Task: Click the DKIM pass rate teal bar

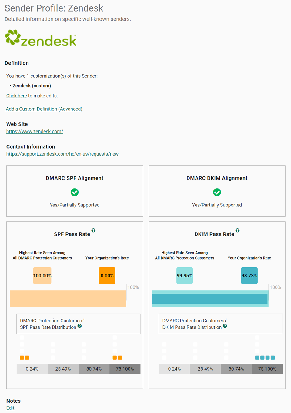Action: tap(210, 299)
